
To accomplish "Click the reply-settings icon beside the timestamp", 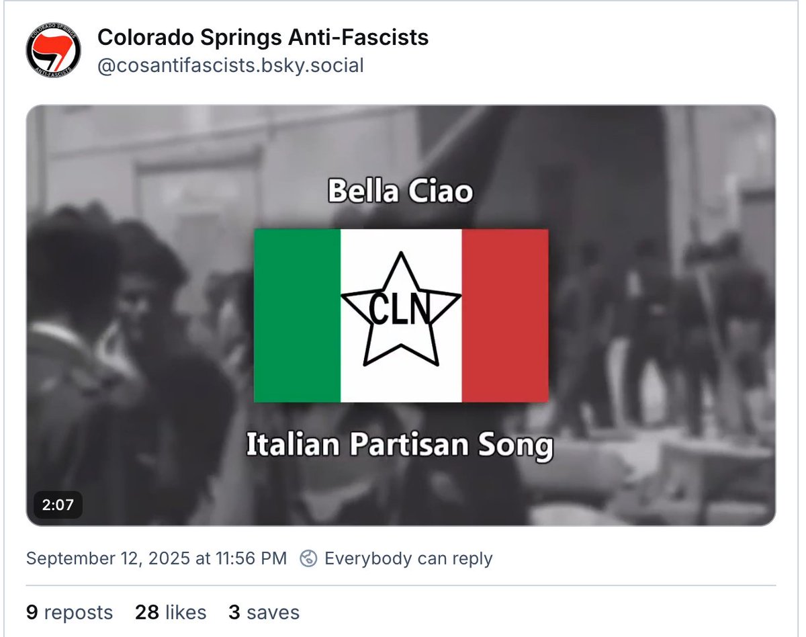I will pos(308,558).
